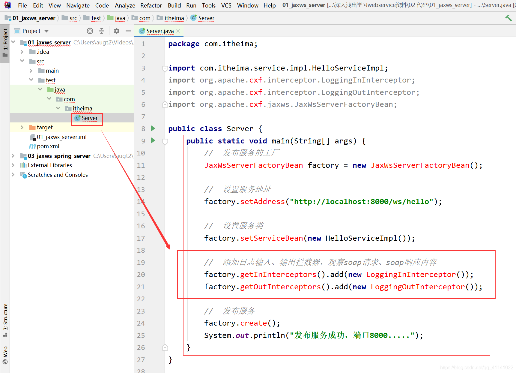
Task: Click line number 17 in gutter
Action: pyautogui.click(x=141, y=238)
